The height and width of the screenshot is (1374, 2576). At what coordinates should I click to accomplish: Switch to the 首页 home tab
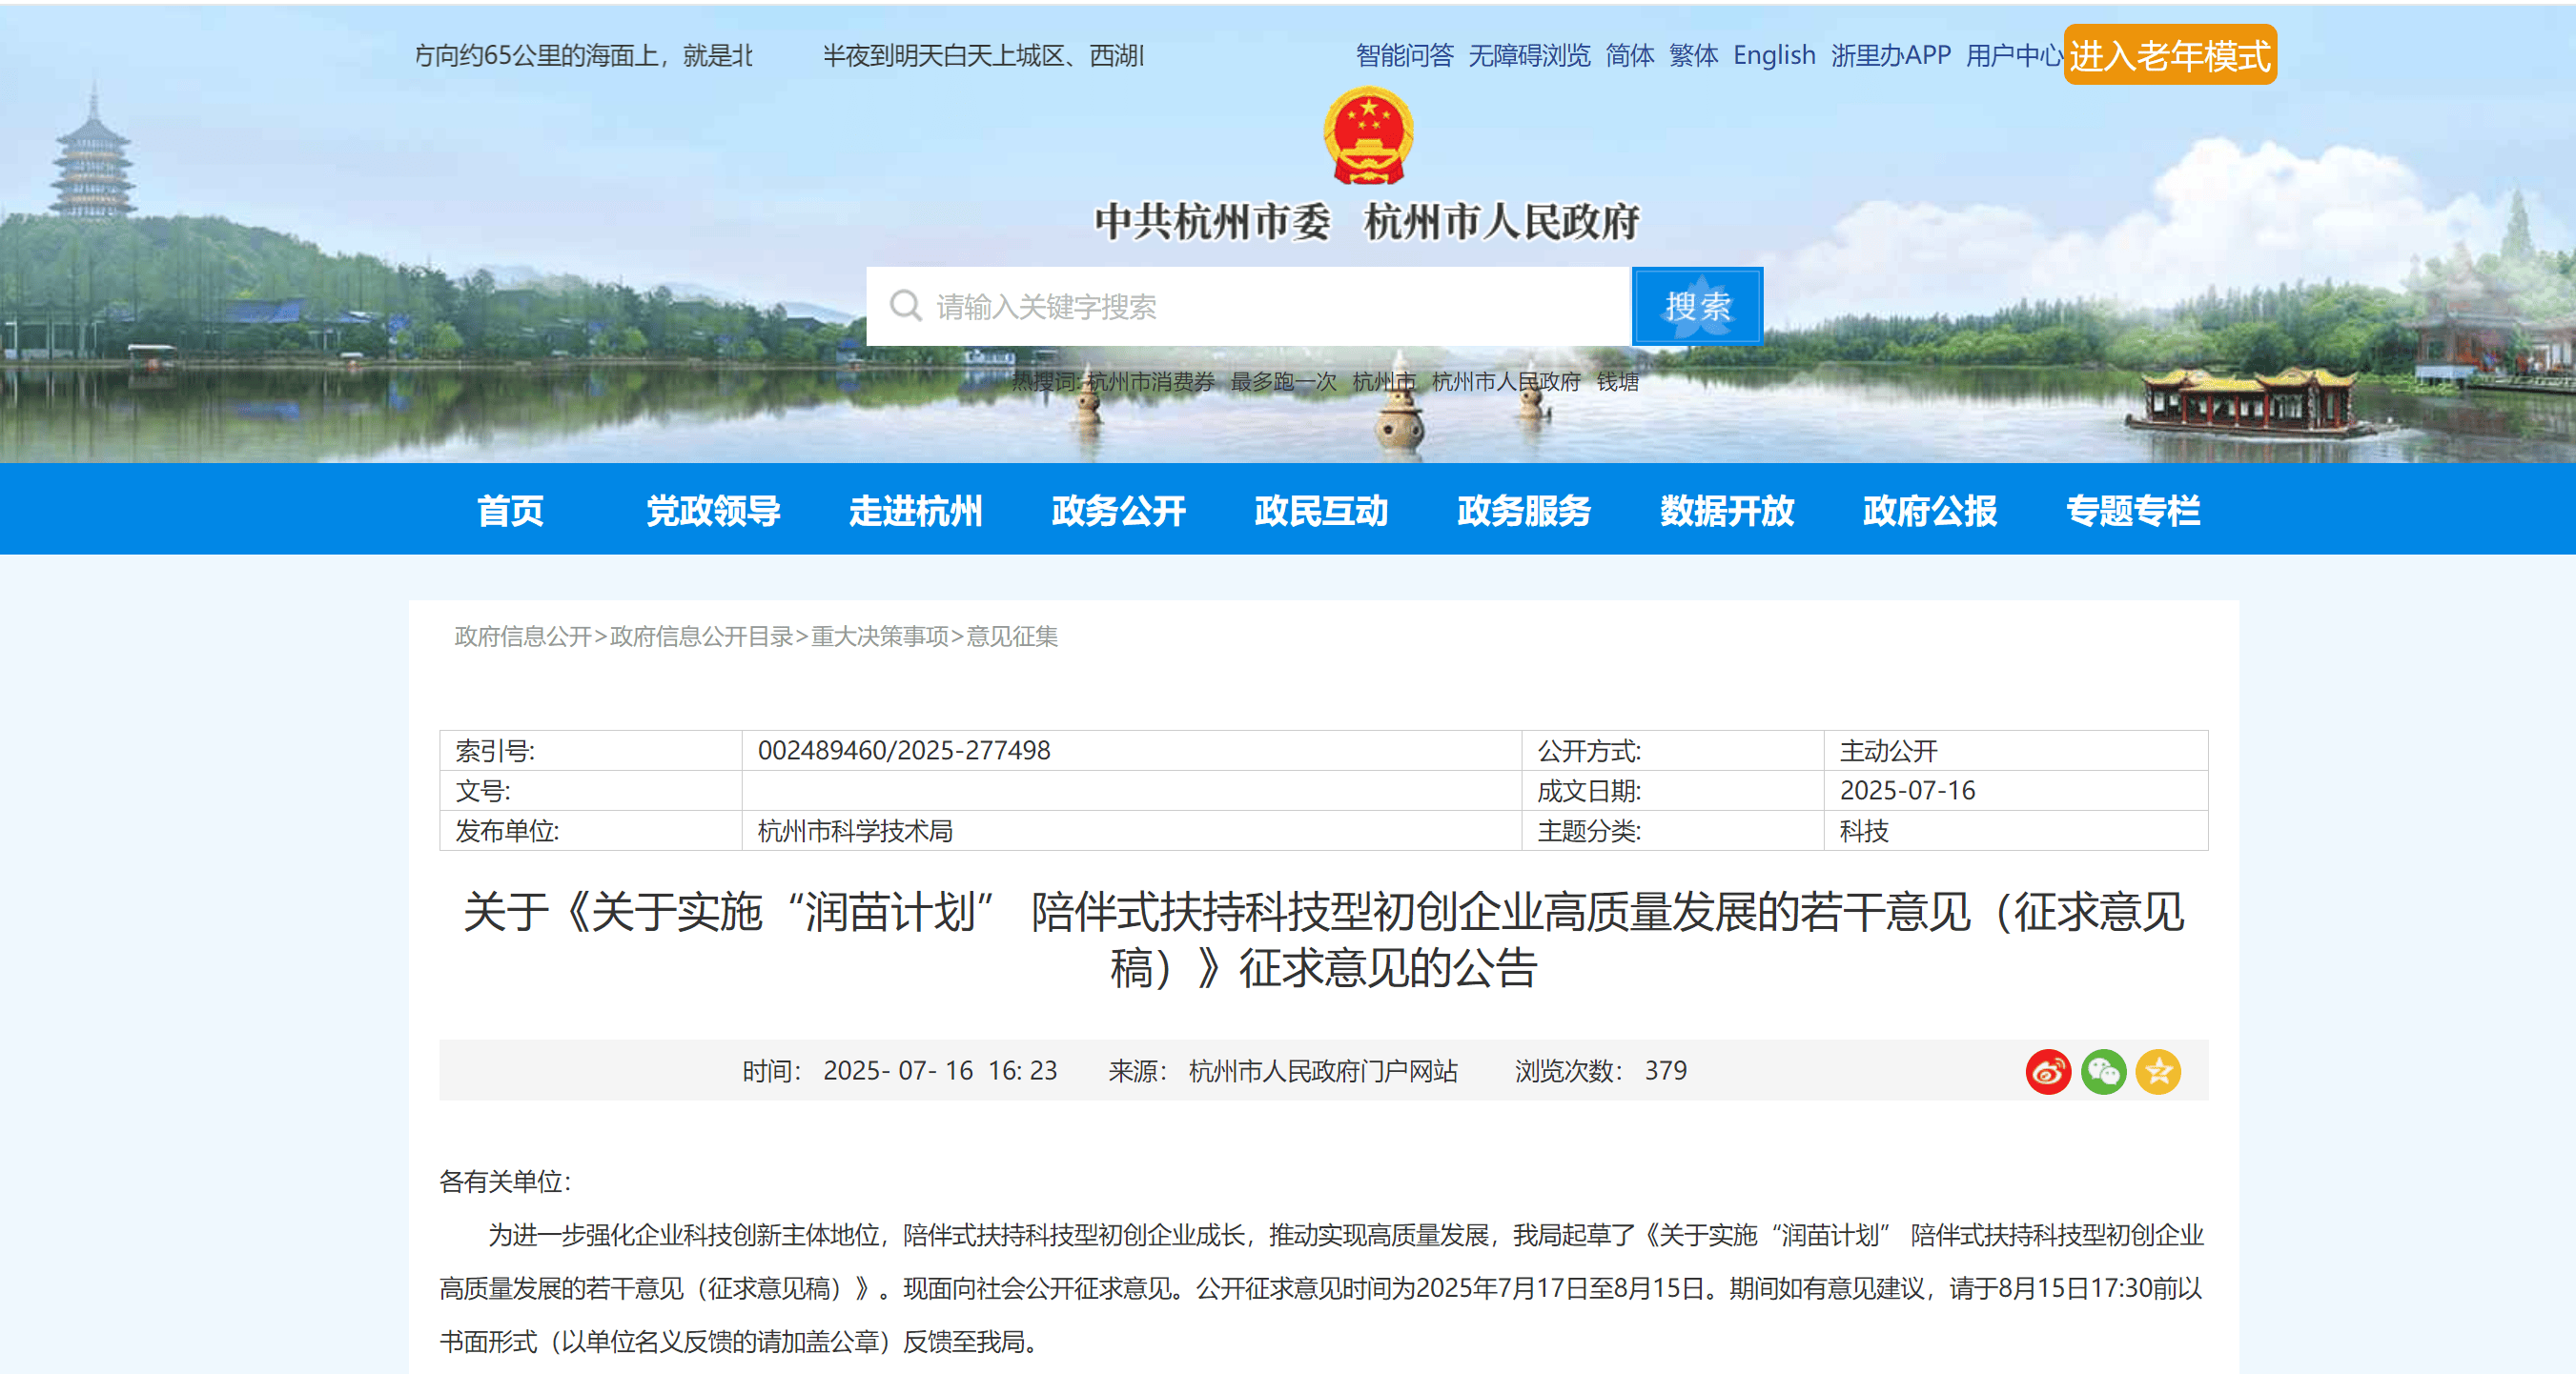click(x=511, y=511)
